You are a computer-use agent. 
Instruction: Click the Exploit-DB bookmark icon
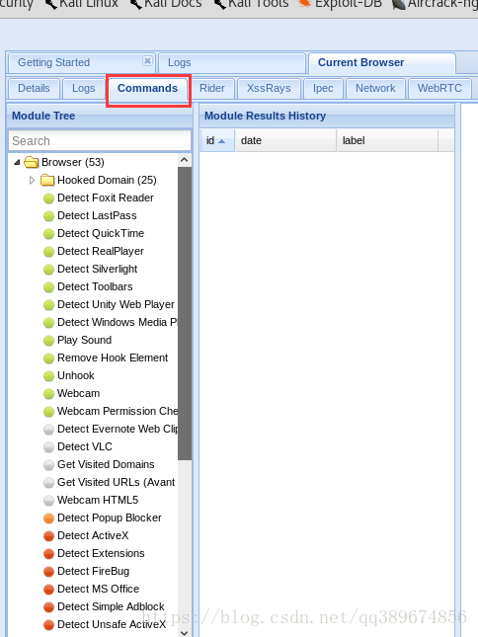point(304,4)
